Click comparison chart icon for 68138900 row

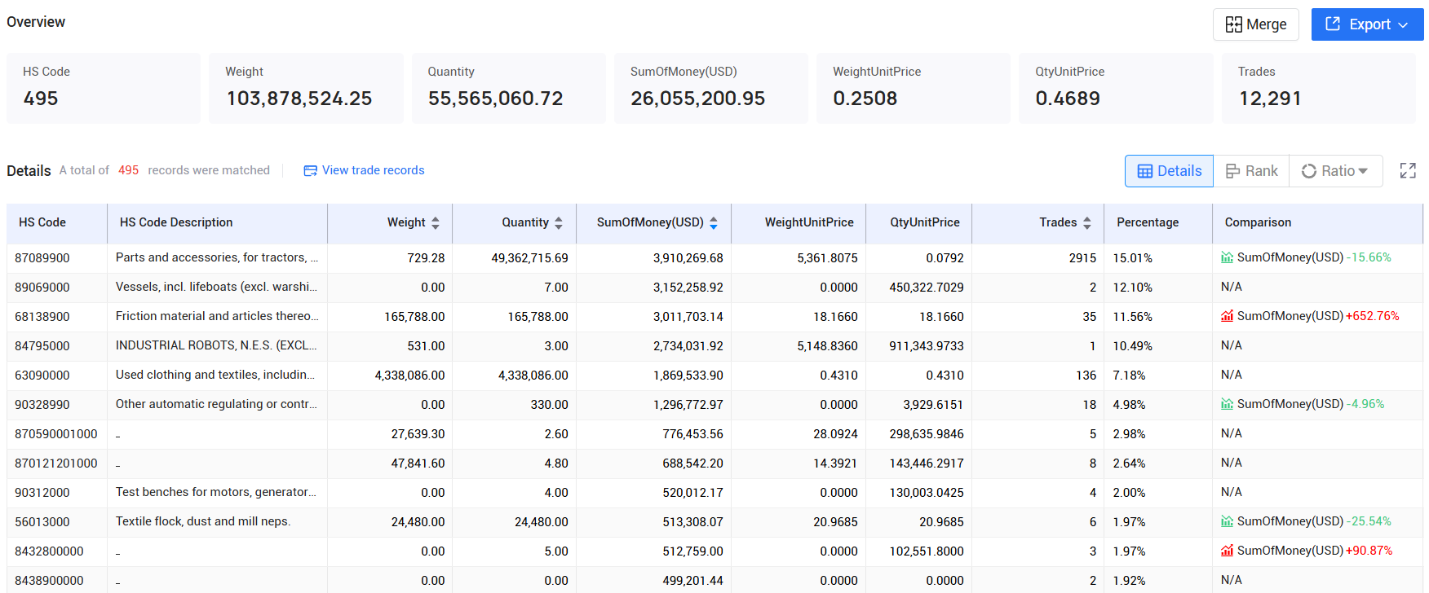pyautogui.click(x=1227, y=316)
